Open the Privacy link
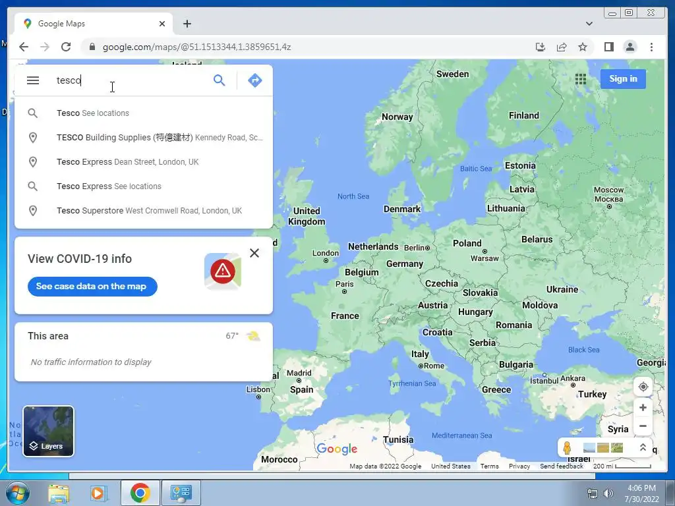This screenshot has width=675, height=506. click(519, 466)
